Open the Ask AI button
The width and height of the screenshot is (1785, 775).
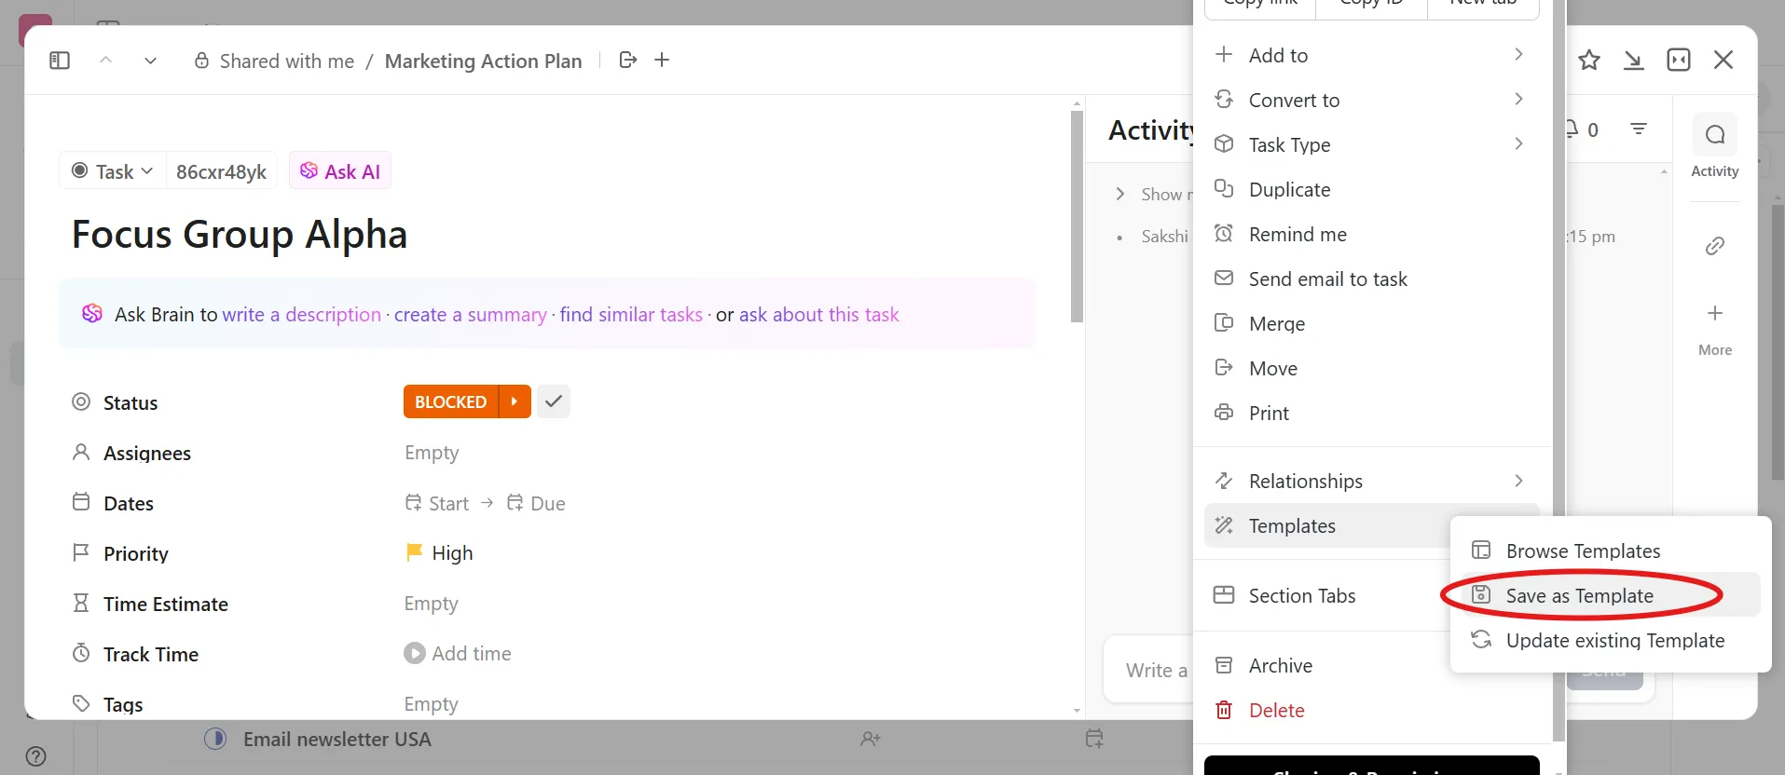(x=340, y=171)
